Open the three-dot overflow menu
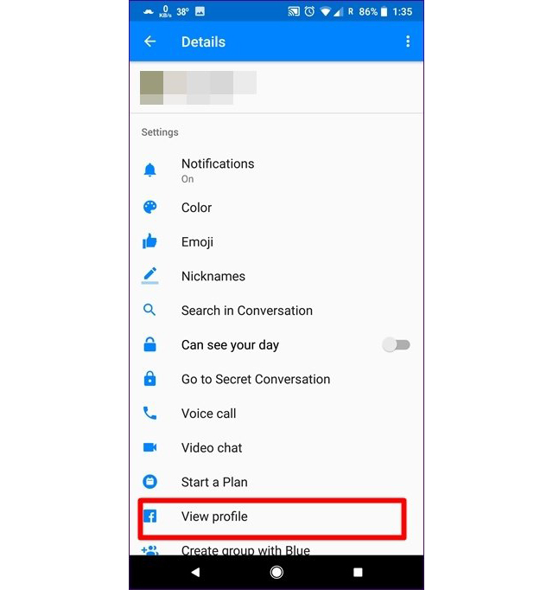The width and height of the screenshot is (553, 590). pos(408,42)
